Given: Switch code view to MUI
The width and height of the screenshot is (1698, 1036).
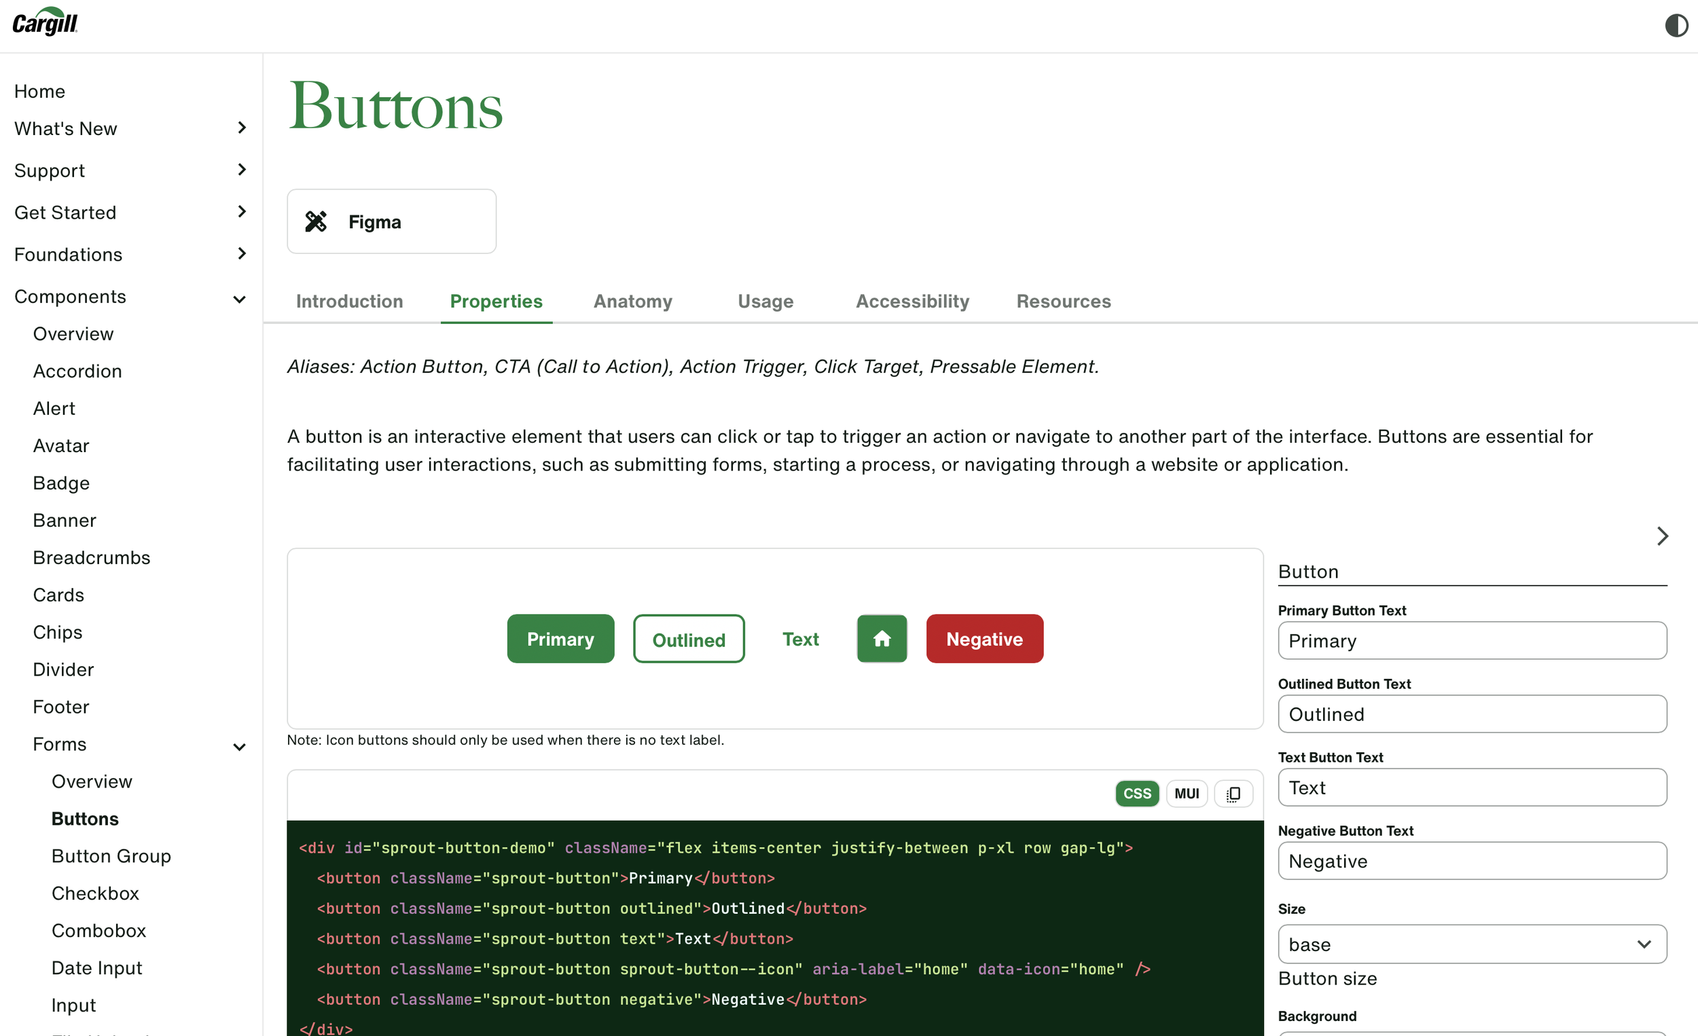Looking at the screenshot, I should tap(1186, 794).
